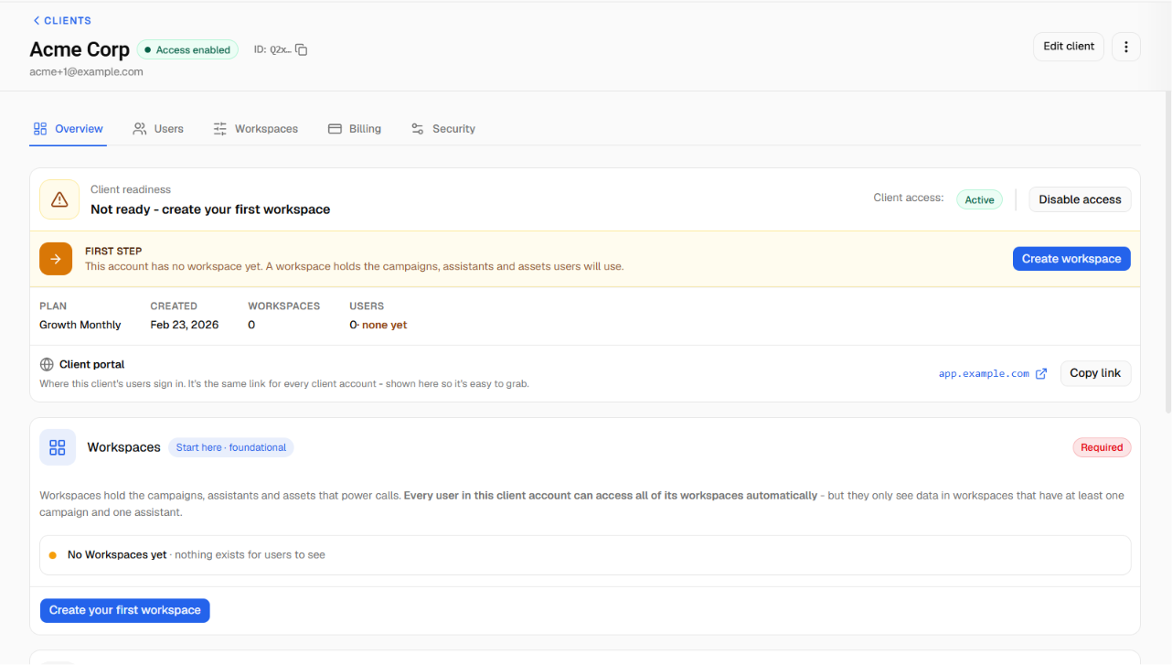
Task: Click the Not ready readiness headline
Action: tap(210, 209)
